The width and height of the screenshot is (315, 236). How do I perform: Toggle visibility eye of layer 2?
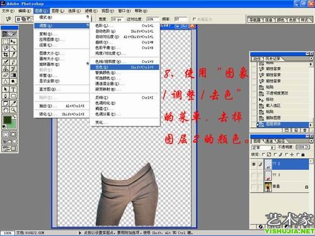click(x=254, y=164)
